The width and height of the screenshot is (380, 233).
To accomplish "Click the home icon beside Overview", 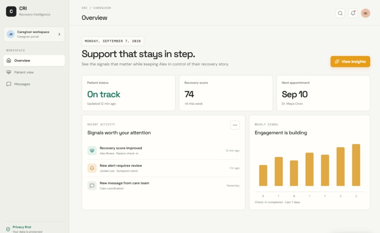I will pyautogui.click(x=9, y=60).
